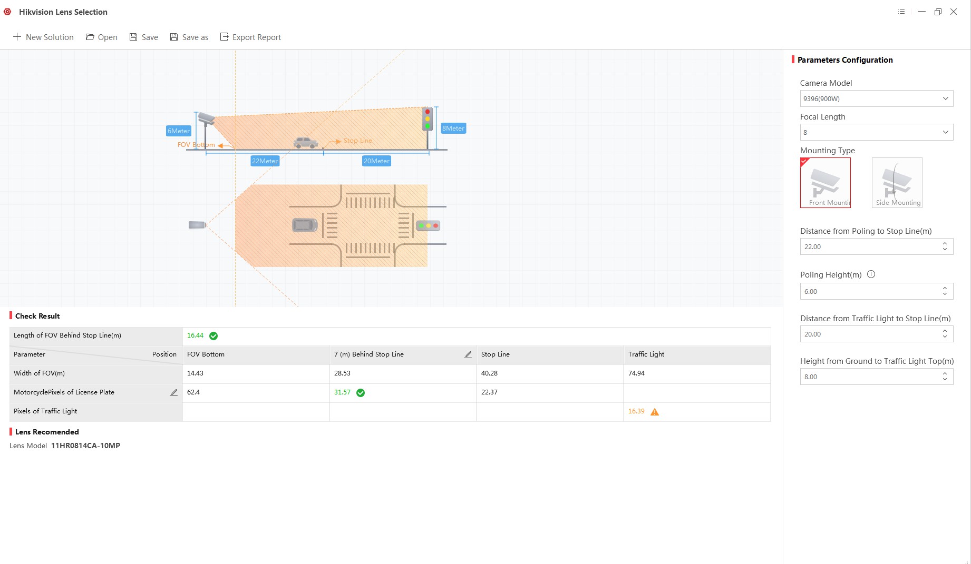
Task: Click lens model 11HR0814CA-10MP text
Action: (85, 446)
